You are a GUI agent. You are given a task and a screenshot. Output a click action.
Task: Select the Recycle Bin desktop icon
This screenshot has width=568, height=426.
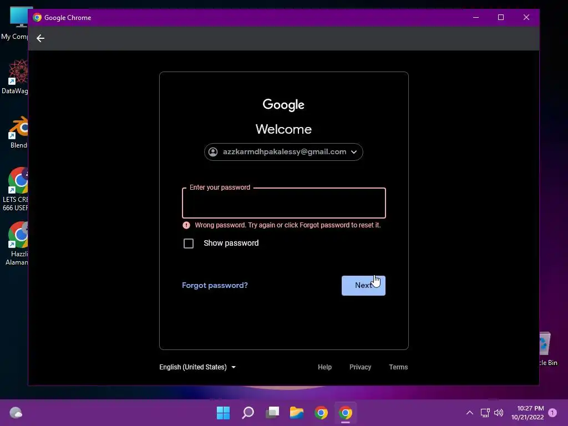[x=547, y=349]
